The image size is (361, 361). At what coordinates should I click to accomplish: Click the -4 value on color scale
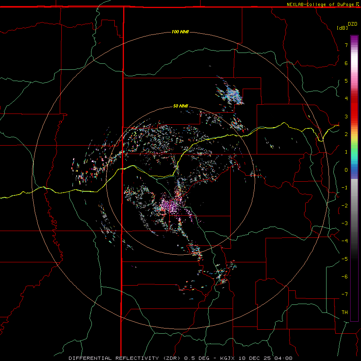tap(345, 241)
